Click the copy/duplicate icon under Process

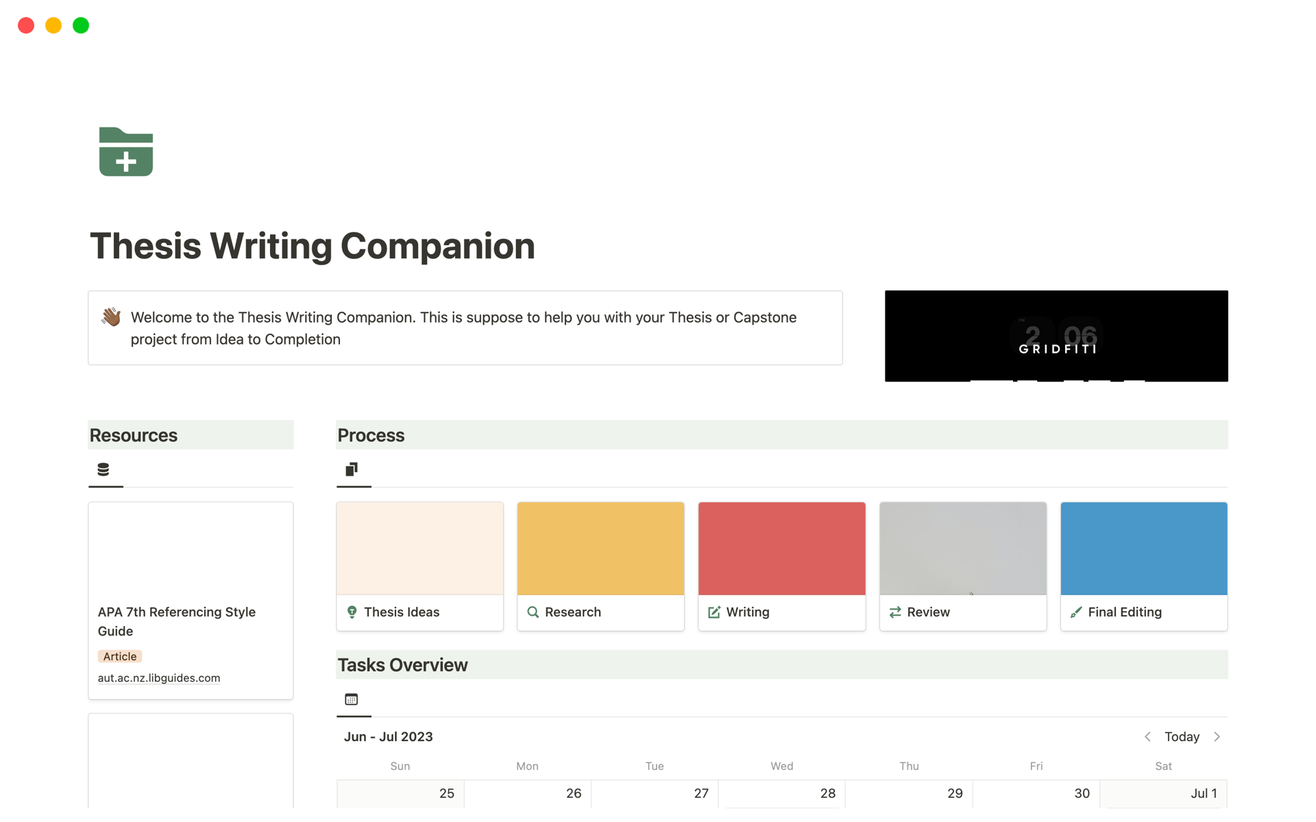pyautogui.click(x=352, y=468)
